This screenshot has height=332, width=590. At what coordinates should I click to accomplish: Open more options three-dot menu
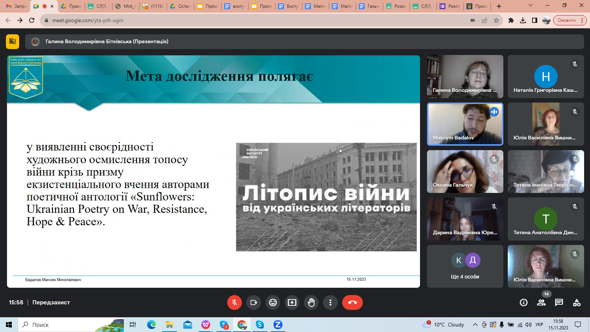point(330,302)
